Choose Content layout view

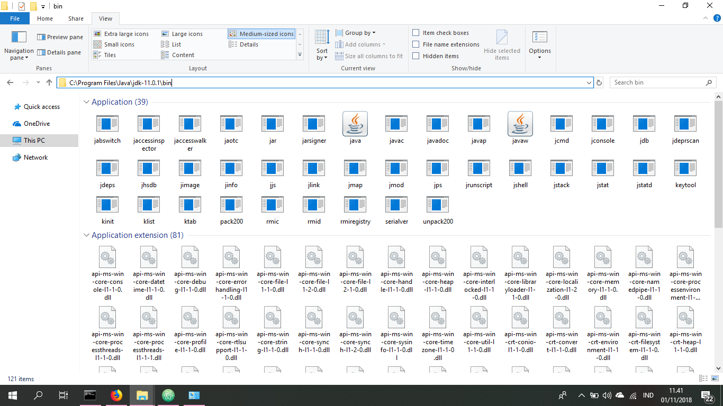[178, 55]
